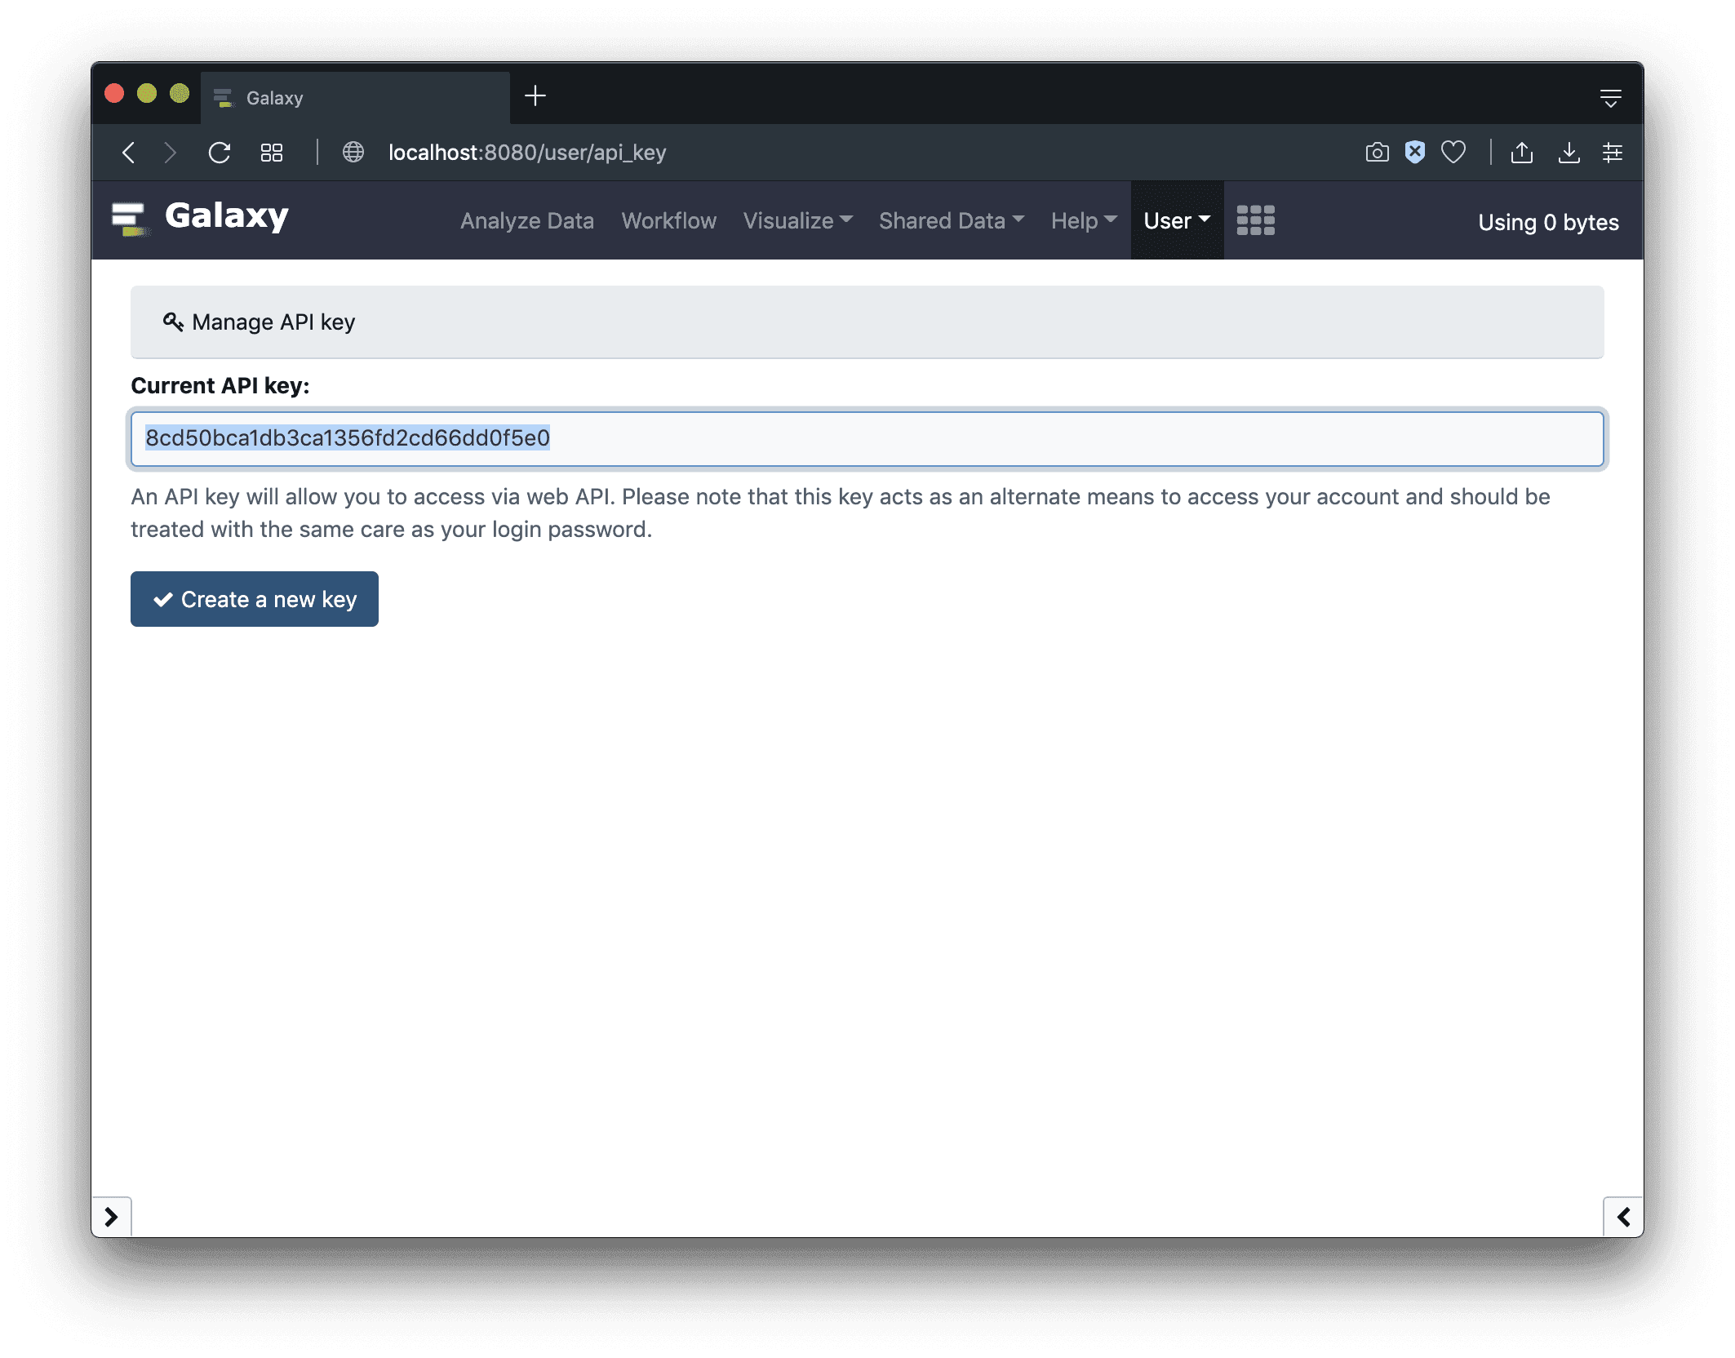This screenshot has width=1735, height=1358.
Task: Open the Shared Data dropdown
Action: click(951, 220)
